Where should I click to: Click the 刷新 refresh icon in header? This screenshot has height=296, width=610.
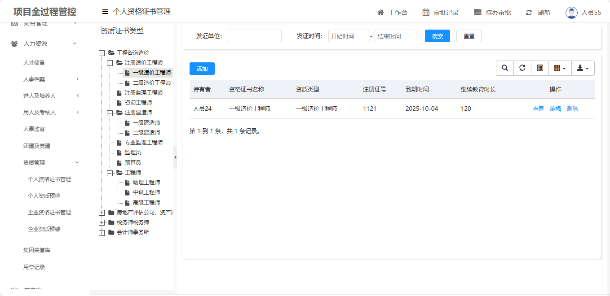click(529, 13)
